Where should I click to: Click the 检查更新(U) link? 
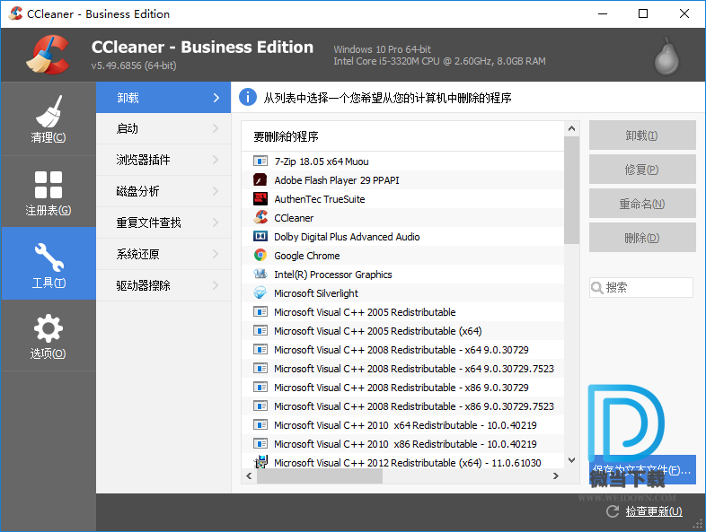click(654, 511)
